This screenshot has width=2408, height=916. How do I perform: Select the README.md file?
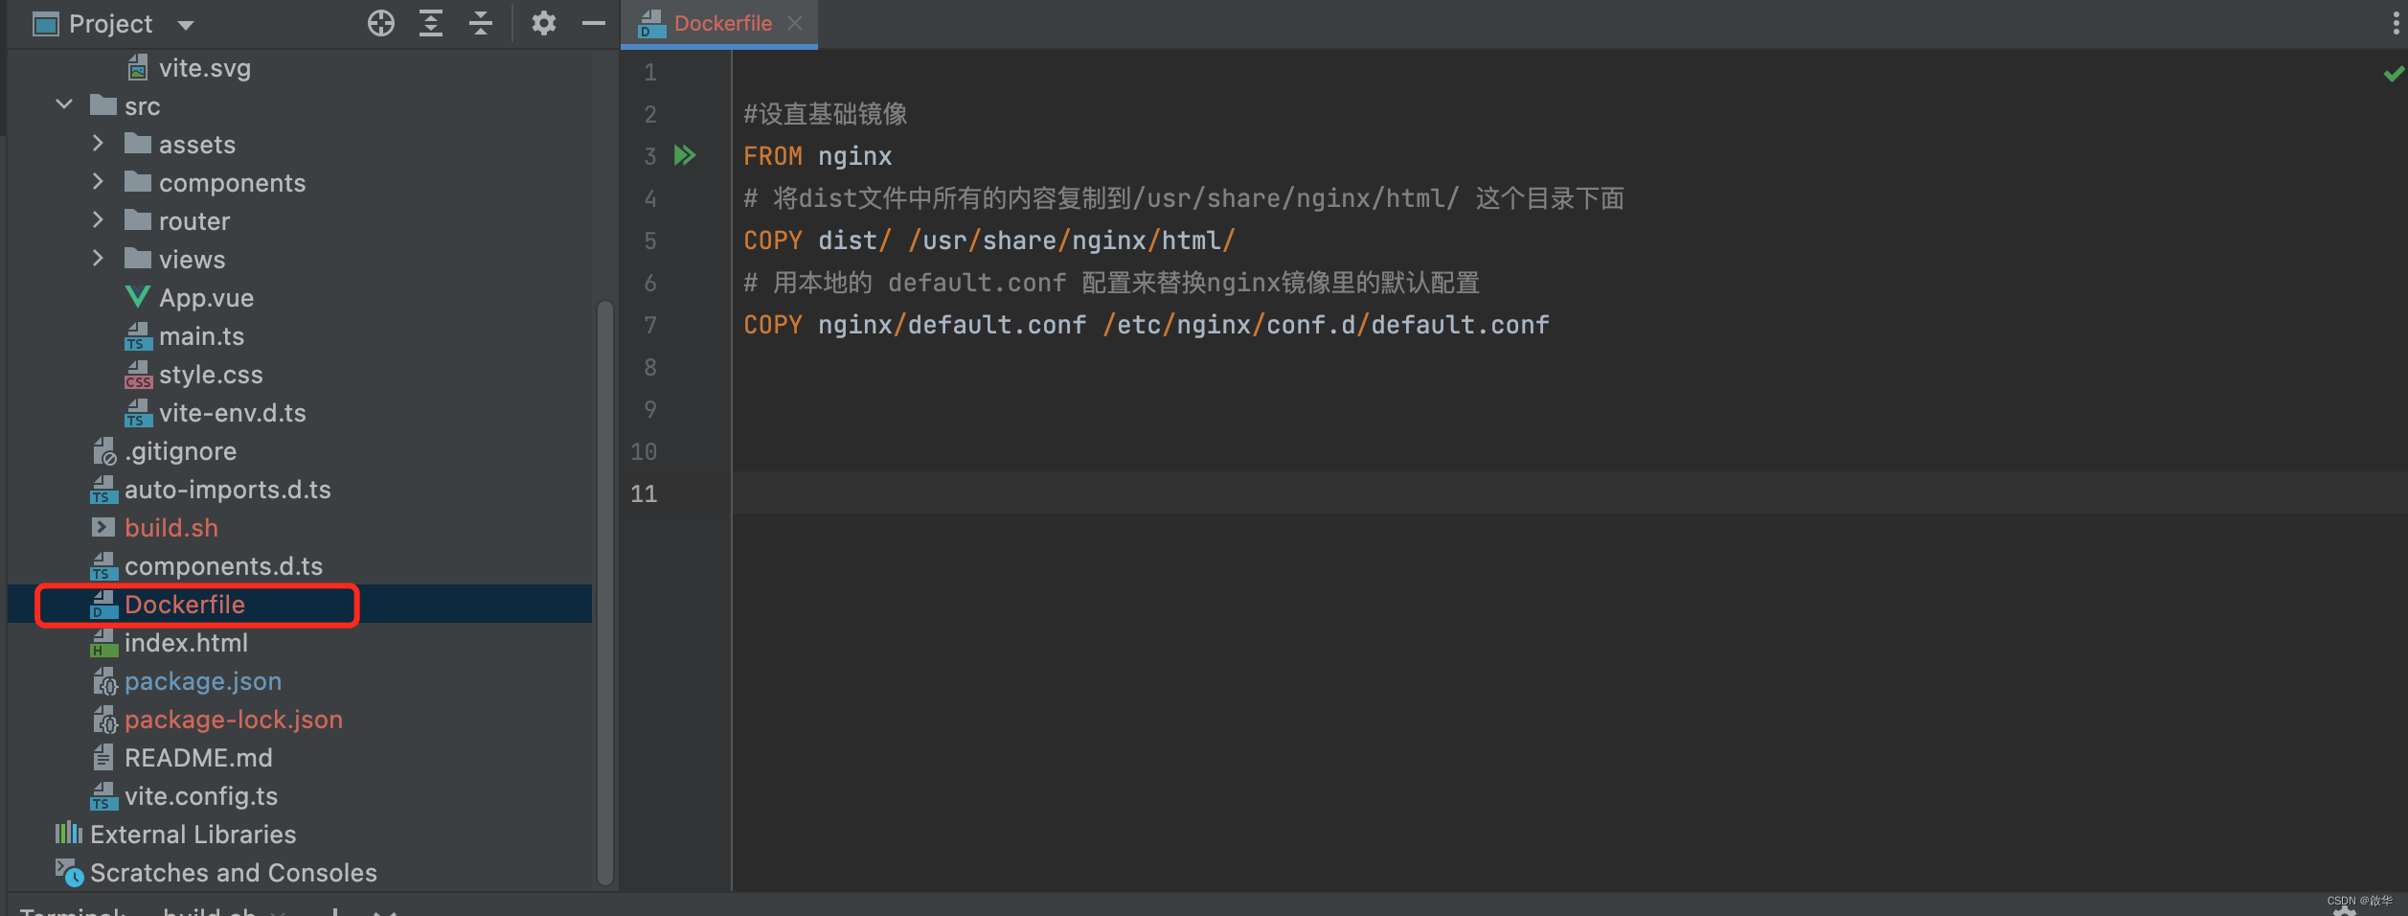[x=198, y=758]
